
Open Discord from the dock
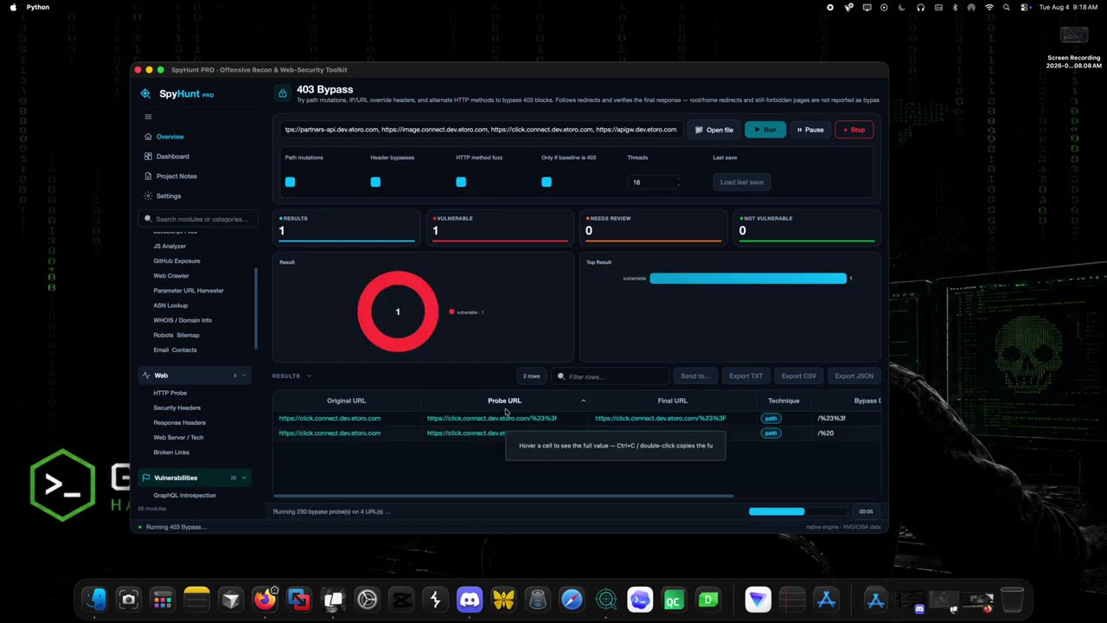[470, 600]
